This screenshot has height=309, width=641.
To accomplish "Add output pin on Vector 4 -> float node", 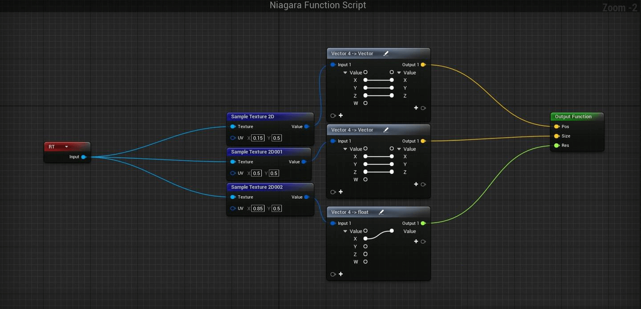I will 416,242.
